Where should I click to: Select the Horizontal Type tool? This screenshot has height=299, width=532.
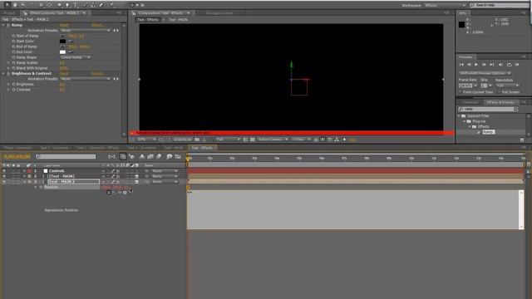click(76, 5)
